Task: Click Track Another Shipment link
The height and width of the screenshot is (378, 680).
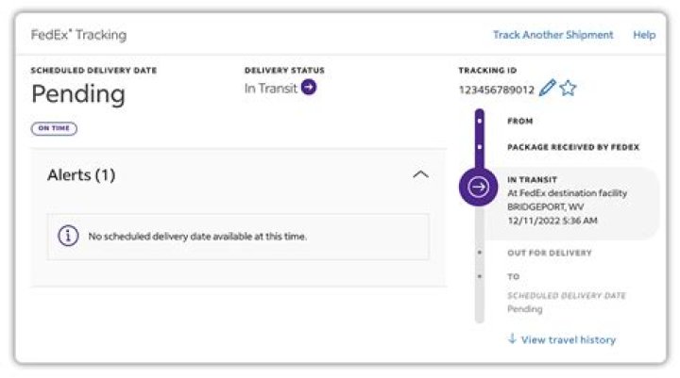Action: tap(552, 35)
